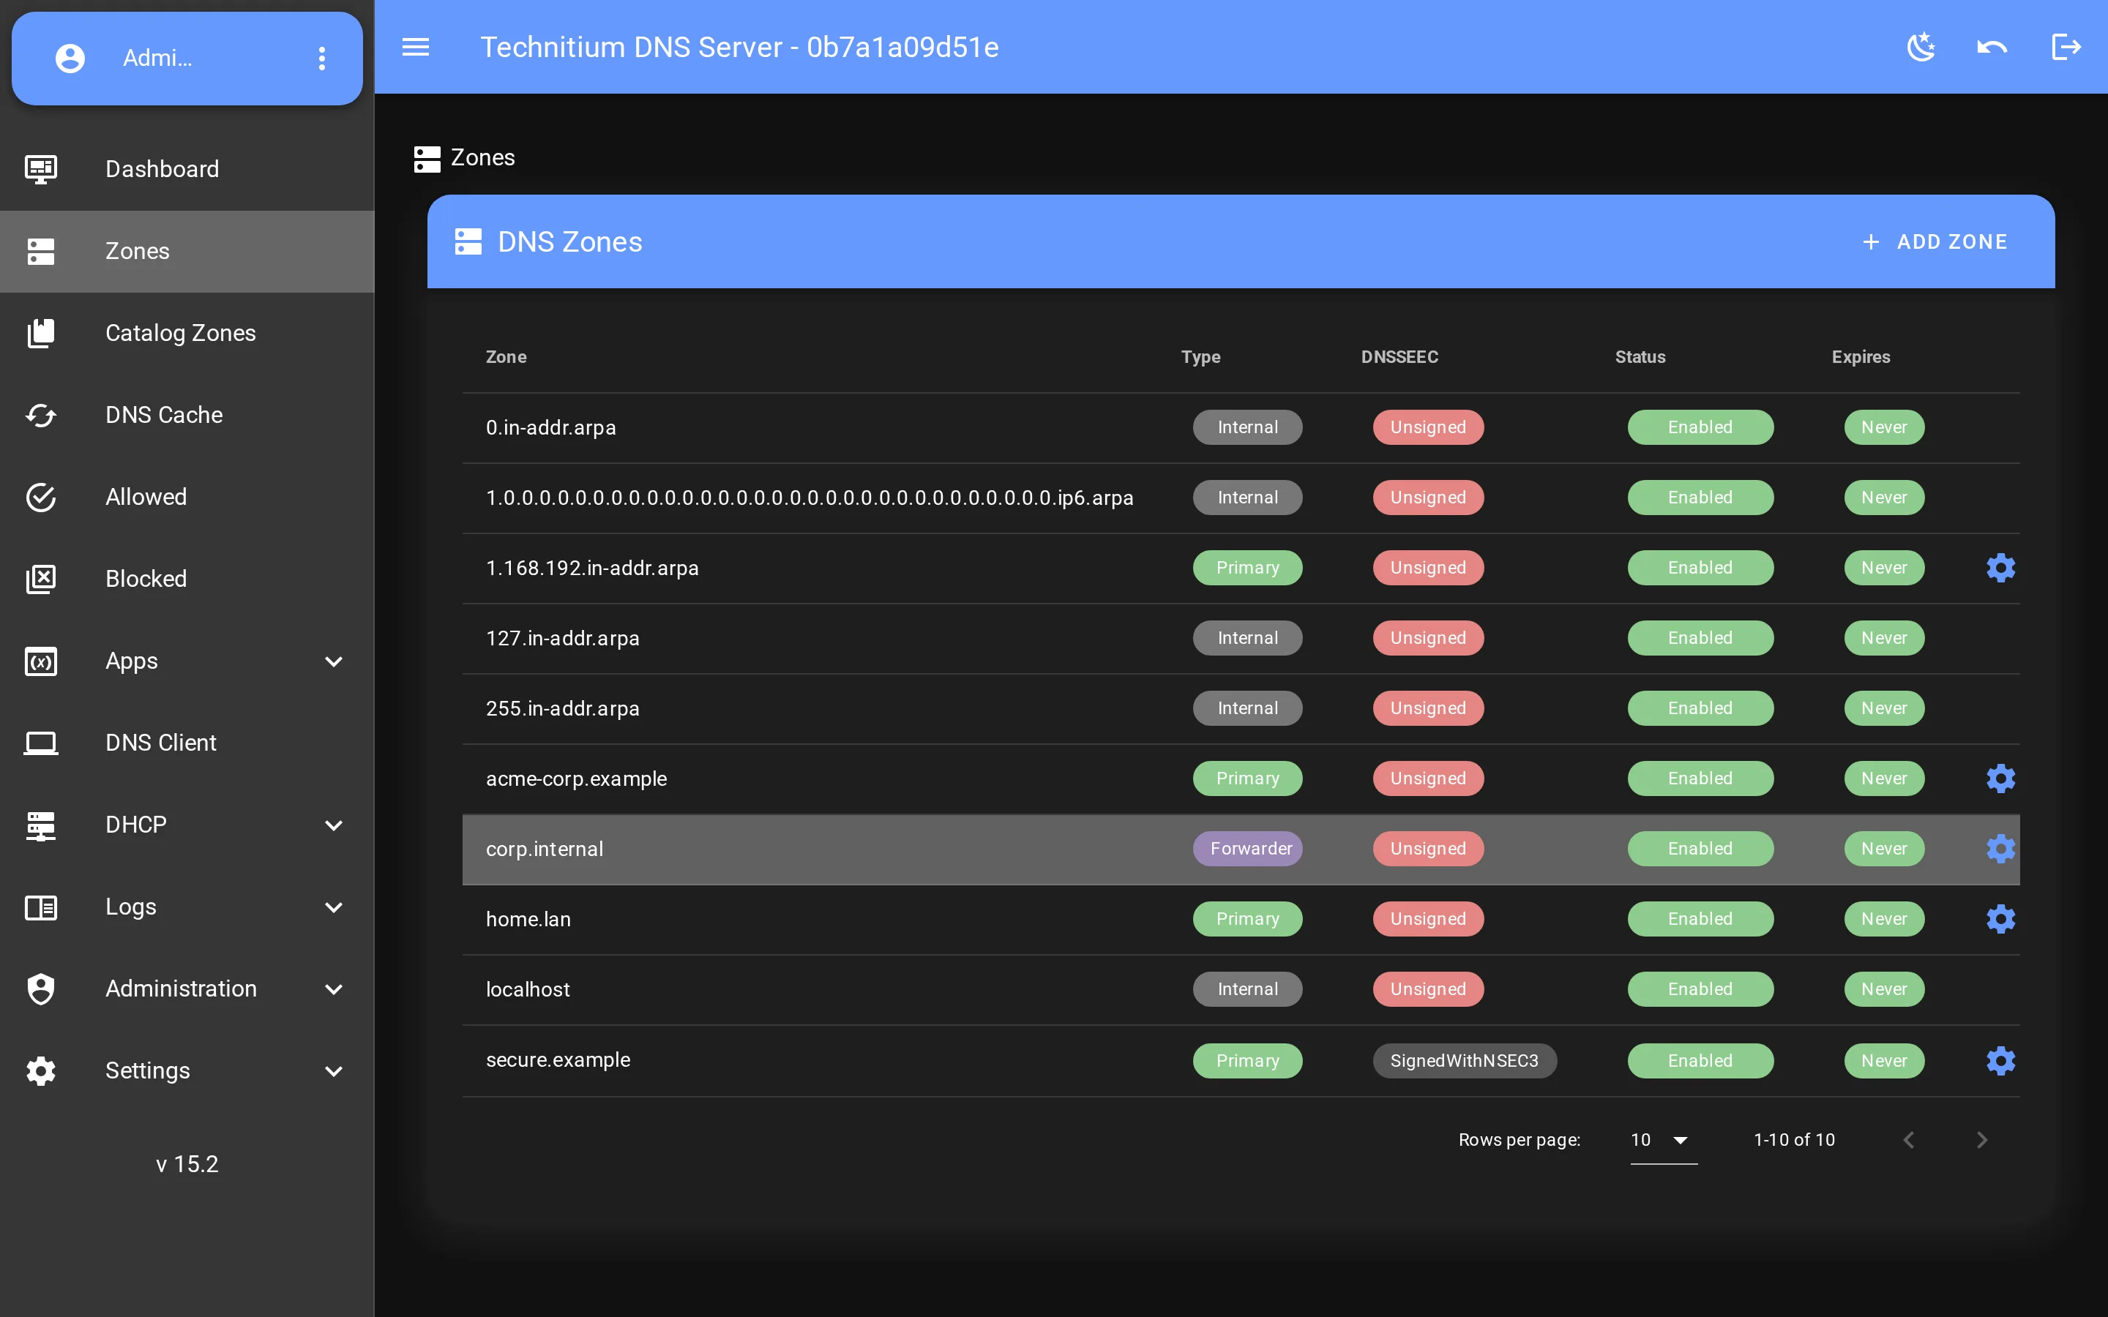2108x1317 pixels.
Task: Click the Type column header
Action: 1200,357
